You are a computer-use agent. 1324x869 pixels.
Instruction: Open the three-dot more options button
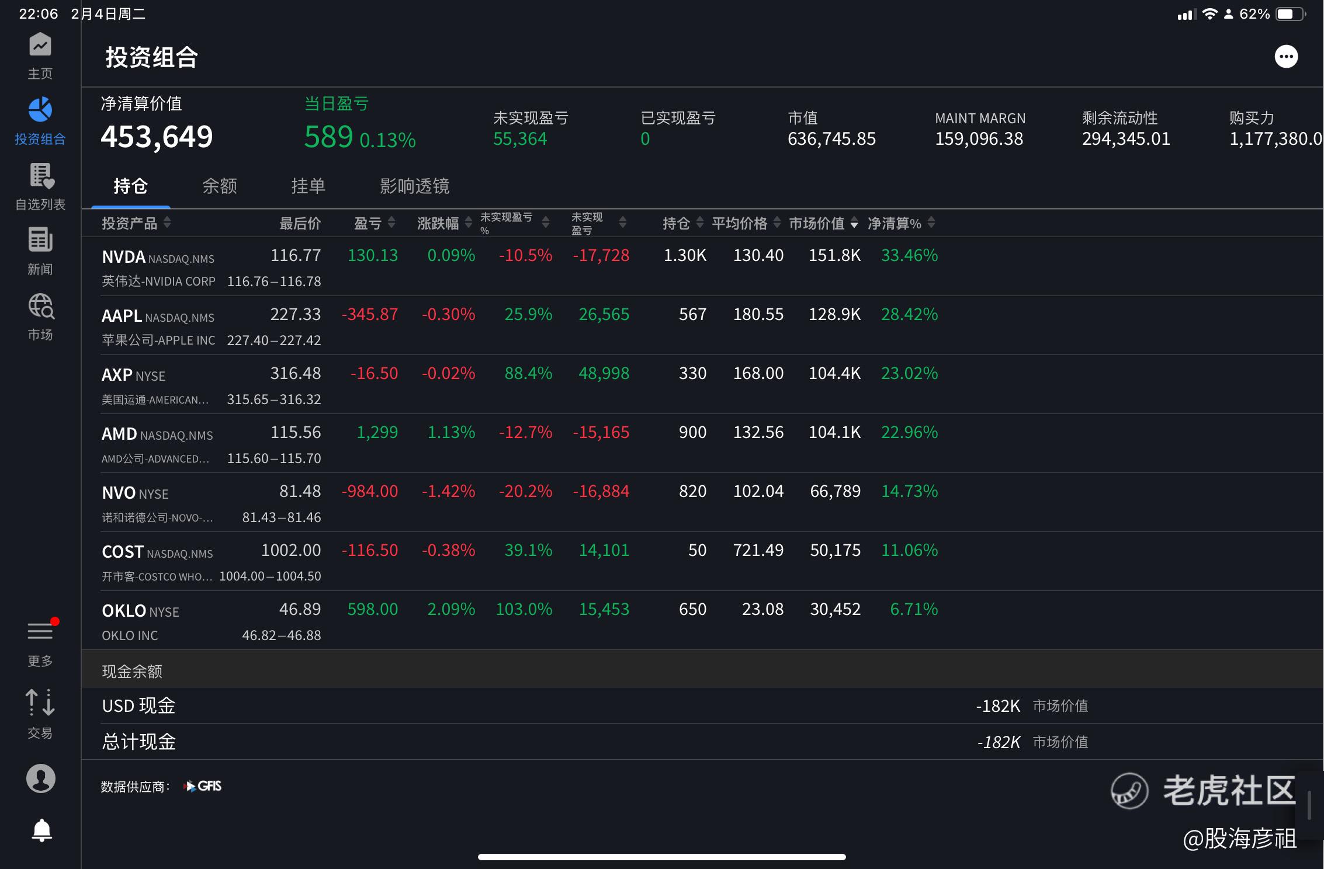[x=1286, y=57]
